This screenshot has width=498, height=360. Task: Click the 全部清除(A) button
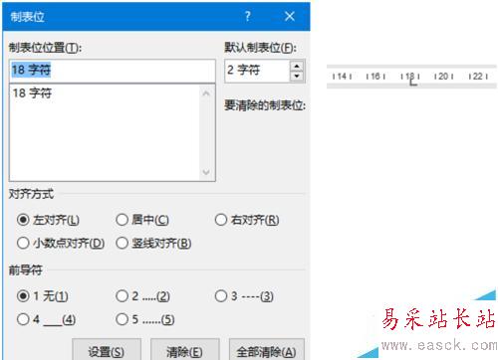267,350
